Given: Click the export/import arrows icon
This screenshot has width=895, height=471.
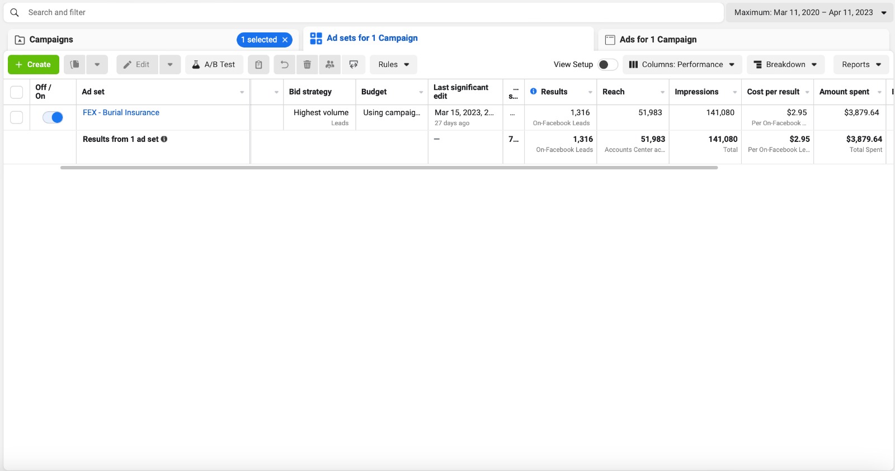Looking at the screenshot, I should click(x=354, y=64).
